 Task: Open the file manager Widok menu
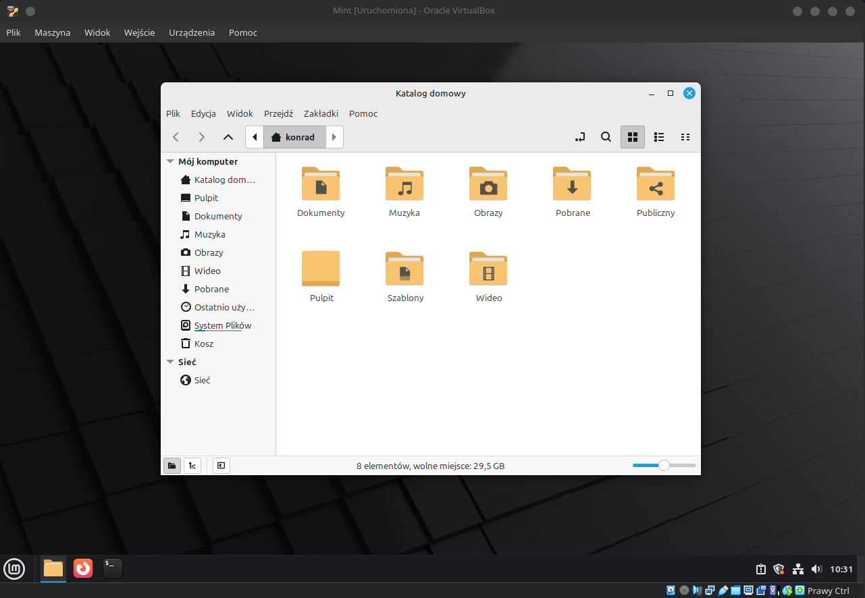point(240,114)
